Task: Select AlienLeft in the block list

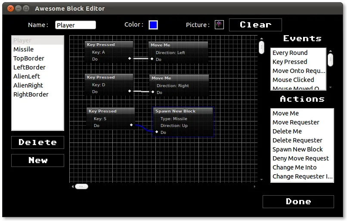Action: tap(37, 76)
